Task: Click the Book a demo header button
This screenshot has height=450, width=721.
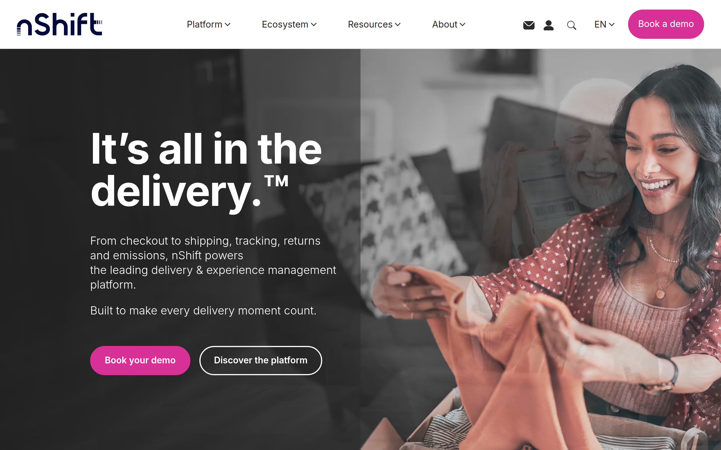Action: point(666,24)
